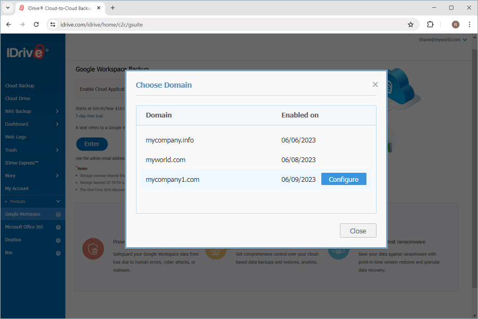
Task: Open the Chrome profile avatar
Action: (456, 24)
